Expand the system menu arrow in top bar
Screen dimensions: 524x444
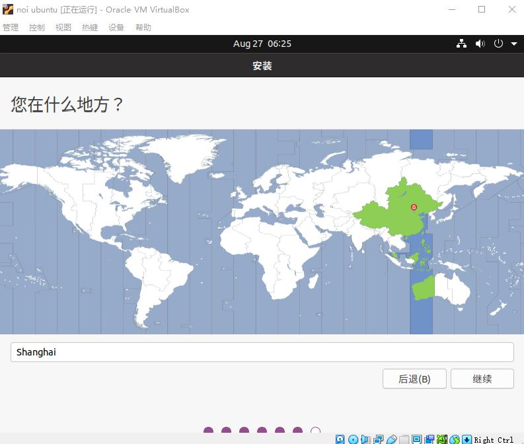[x=514, y=44]
